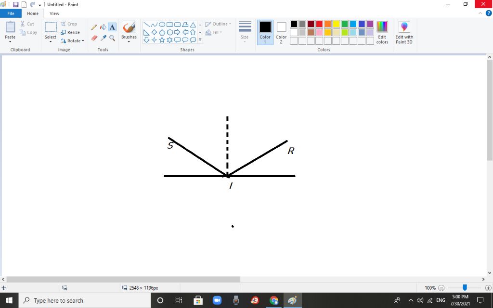The width and height of the screenshot is (493, 308).
Task: Open the Windows Start menu
Action: click(9, 300)
